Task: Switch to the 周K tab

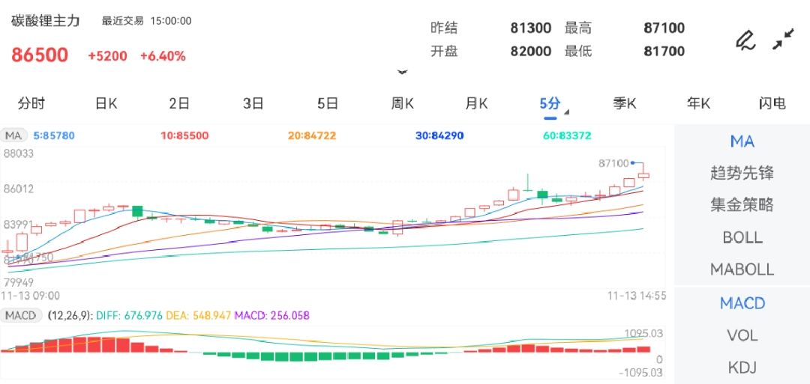Action: (x=403, y=103)
